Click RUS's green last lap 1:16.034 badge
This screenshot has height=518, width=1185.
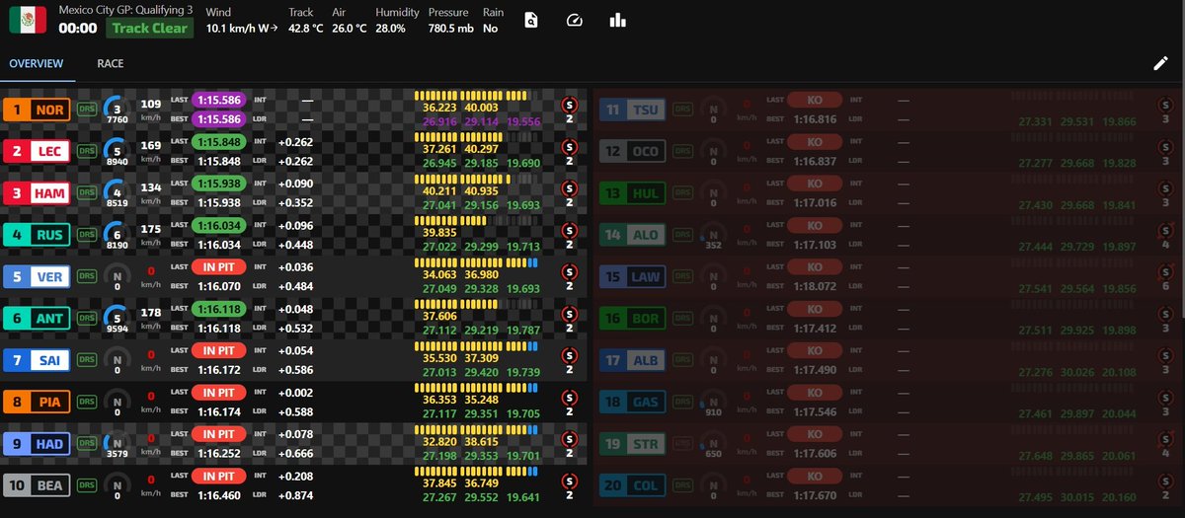[219, 225]
